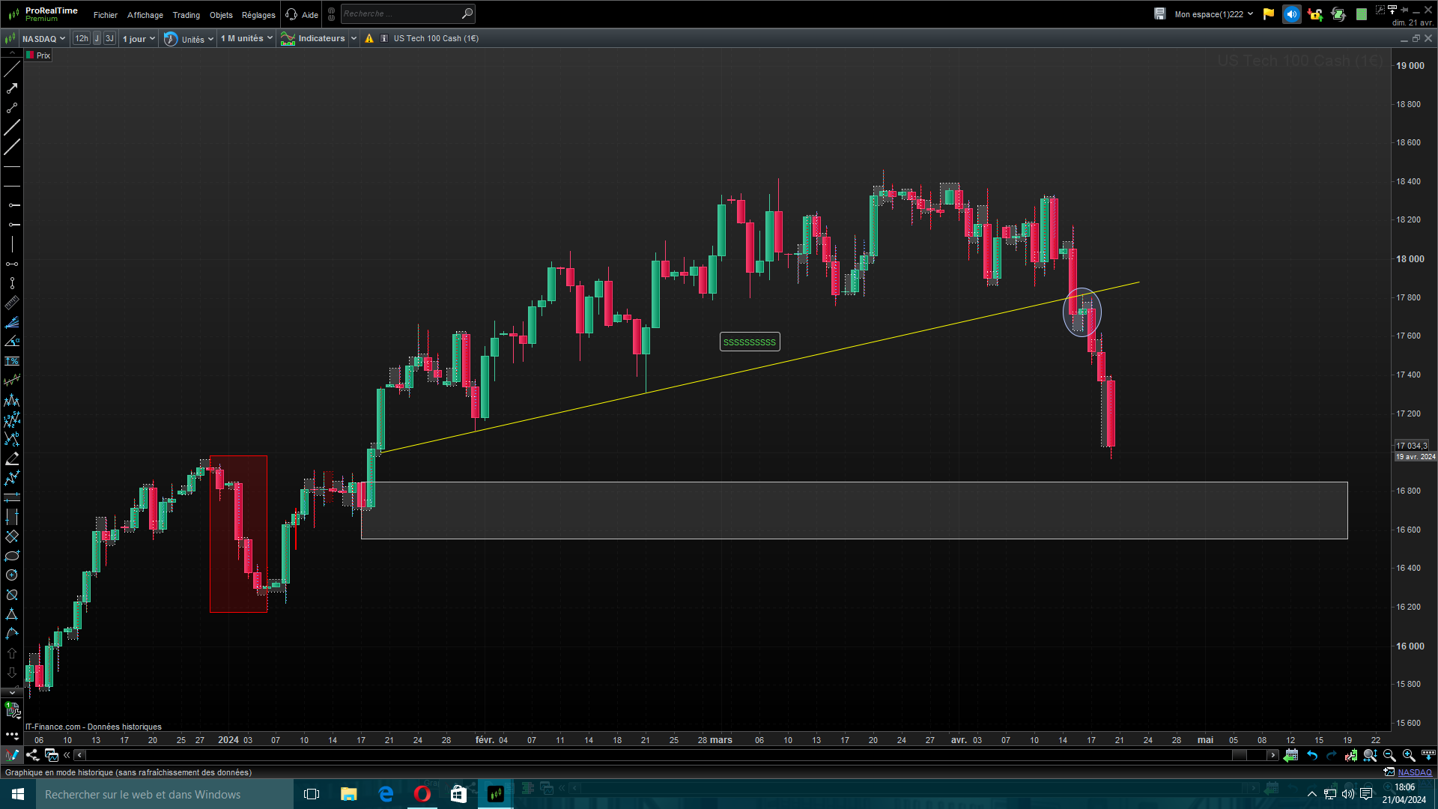Image resolution: width=1438 pixels, height=809 pixels.
Task: Open the NASDAQ instrument dropdown
Action: tap(43, 39)
